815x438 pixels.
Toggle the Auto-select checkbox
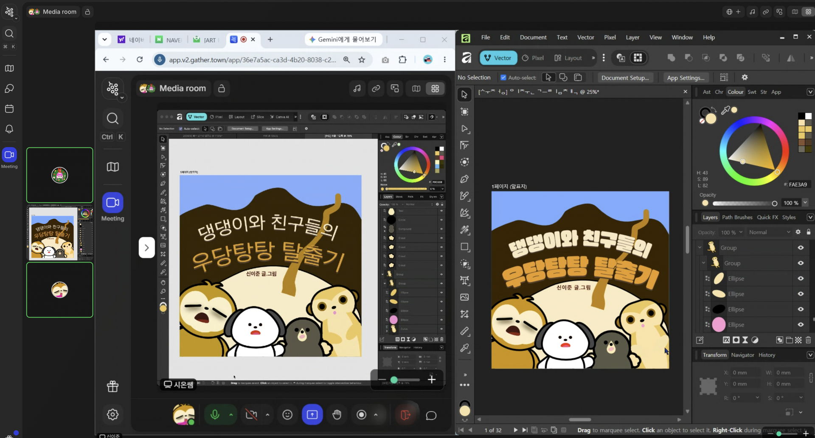point(503,78)
